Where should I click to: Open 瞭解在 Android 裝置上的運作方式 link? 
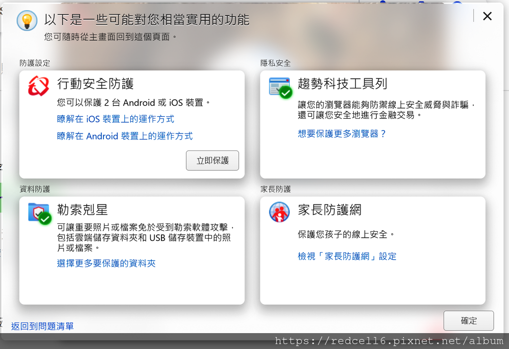click(125, 136)
